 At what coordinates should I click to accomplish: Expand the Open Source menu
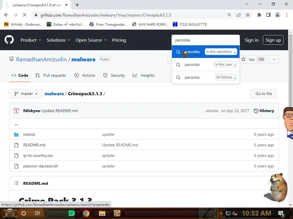(x=91, y=40)
